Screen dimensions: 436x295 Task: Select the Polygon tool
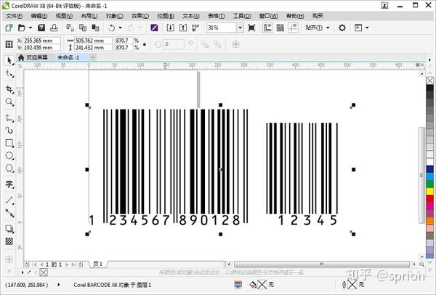[x=9, y=168]
